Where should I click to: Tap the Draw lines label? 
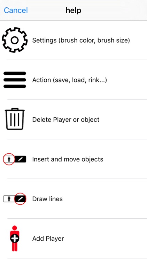(47, 199)
